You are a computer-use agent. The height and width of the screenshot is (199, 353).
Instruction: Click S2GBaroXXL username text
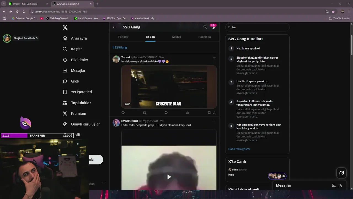130,121
